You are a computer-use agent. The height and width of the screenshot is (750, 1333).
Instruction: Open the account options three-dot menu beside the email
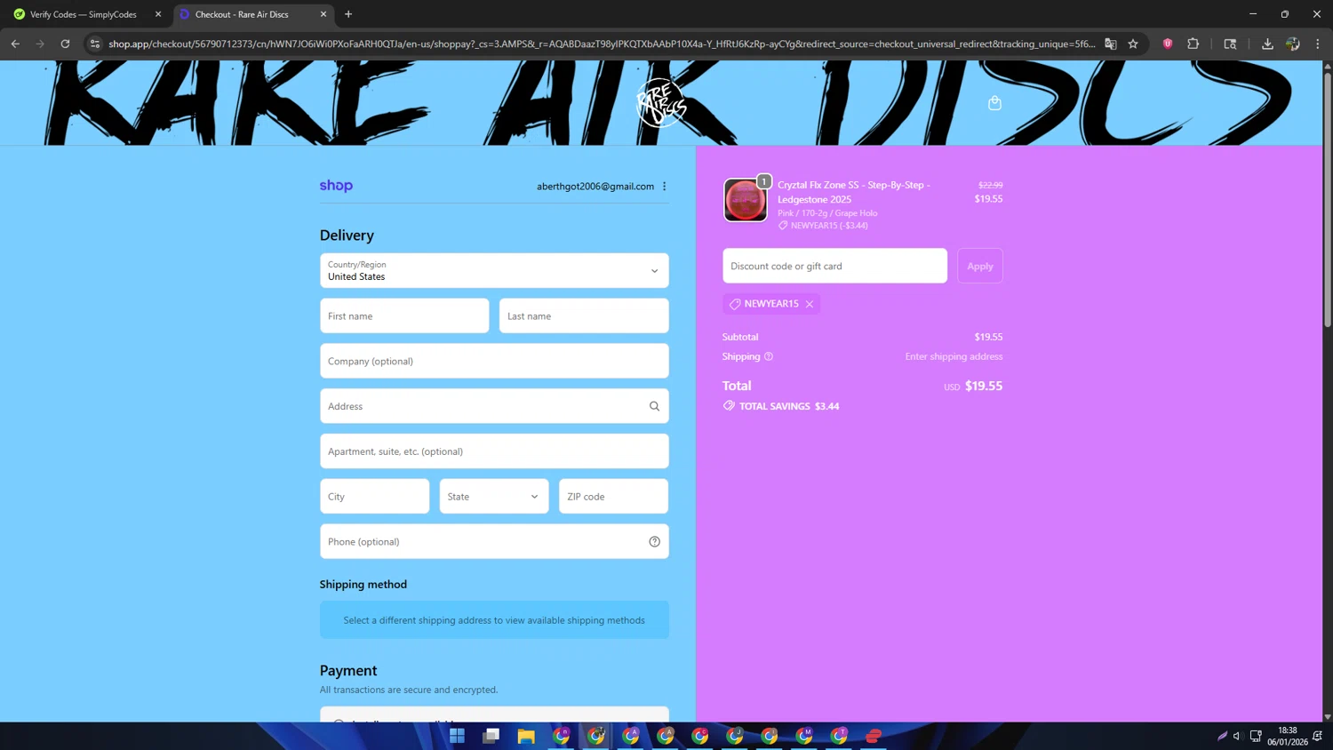pyautogui.click(x=664, y=186)
